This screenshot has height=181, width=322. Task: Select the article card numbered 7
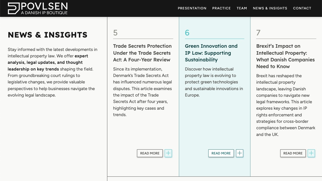click(286, 97)
